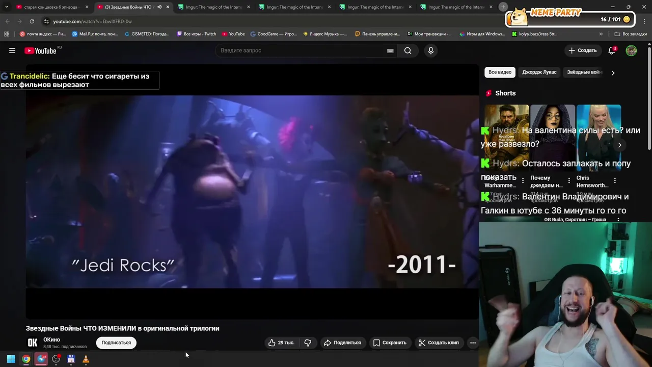This screenshot has height=367, width=652.
Task: Open new browser tab
Action: [x=503, y=7]
